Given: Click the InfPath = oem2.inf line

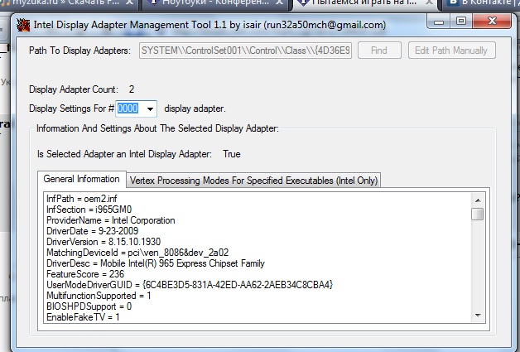Looking at the screenshot, I should (82, 199).
